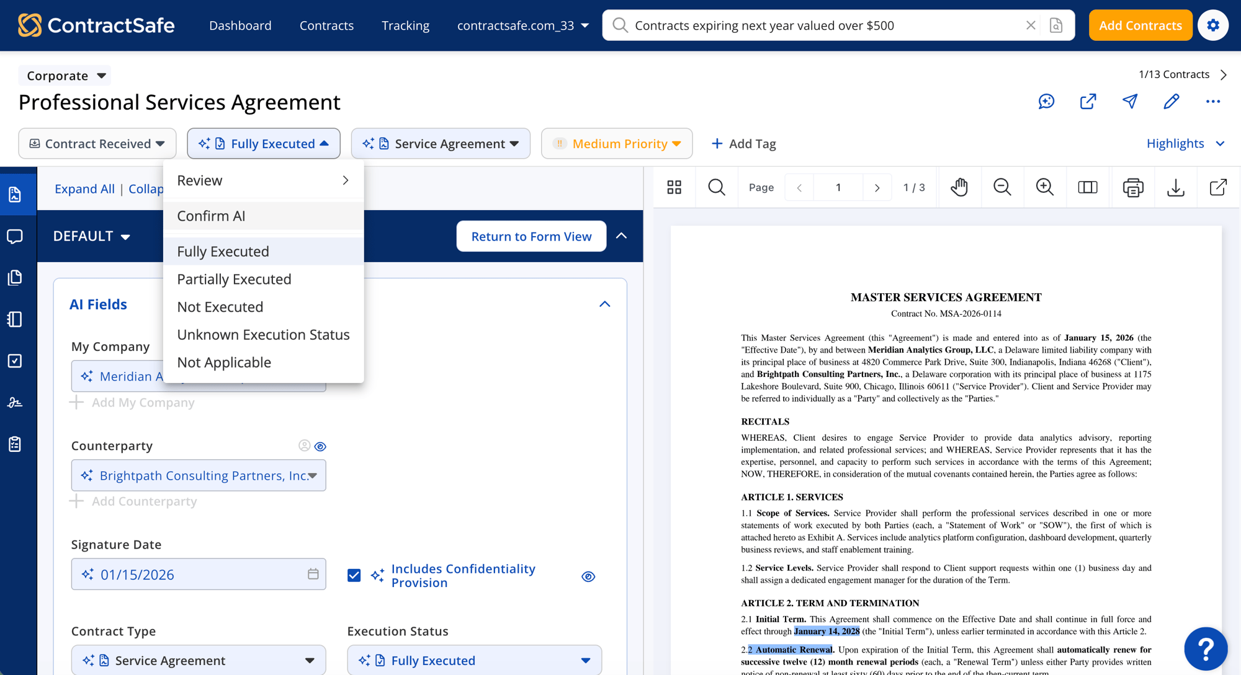This screenshot has height=675, width=1241.
Task: Close the Fully Executed tag dropdown
Action: click(264, 144)
